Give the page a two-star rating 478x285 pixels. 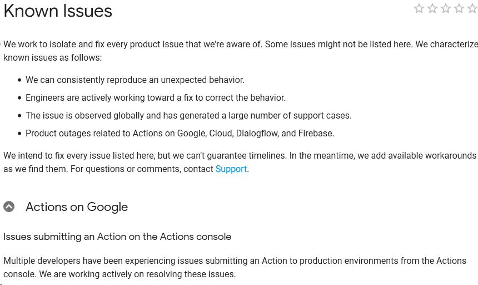click(x=432, y=8)
